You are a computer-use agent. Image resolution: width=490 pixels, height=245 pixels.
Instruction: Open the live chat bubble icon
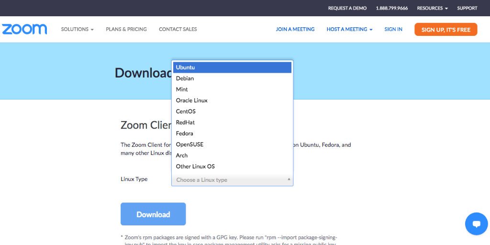(x=476, y=224)
